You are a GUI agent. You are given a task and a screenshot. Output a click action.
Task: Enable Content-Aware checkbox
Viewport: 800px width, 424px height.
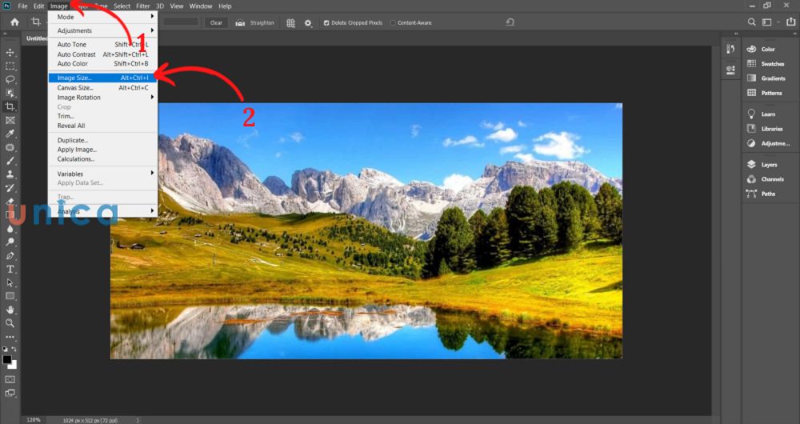(x=393, y=23)
